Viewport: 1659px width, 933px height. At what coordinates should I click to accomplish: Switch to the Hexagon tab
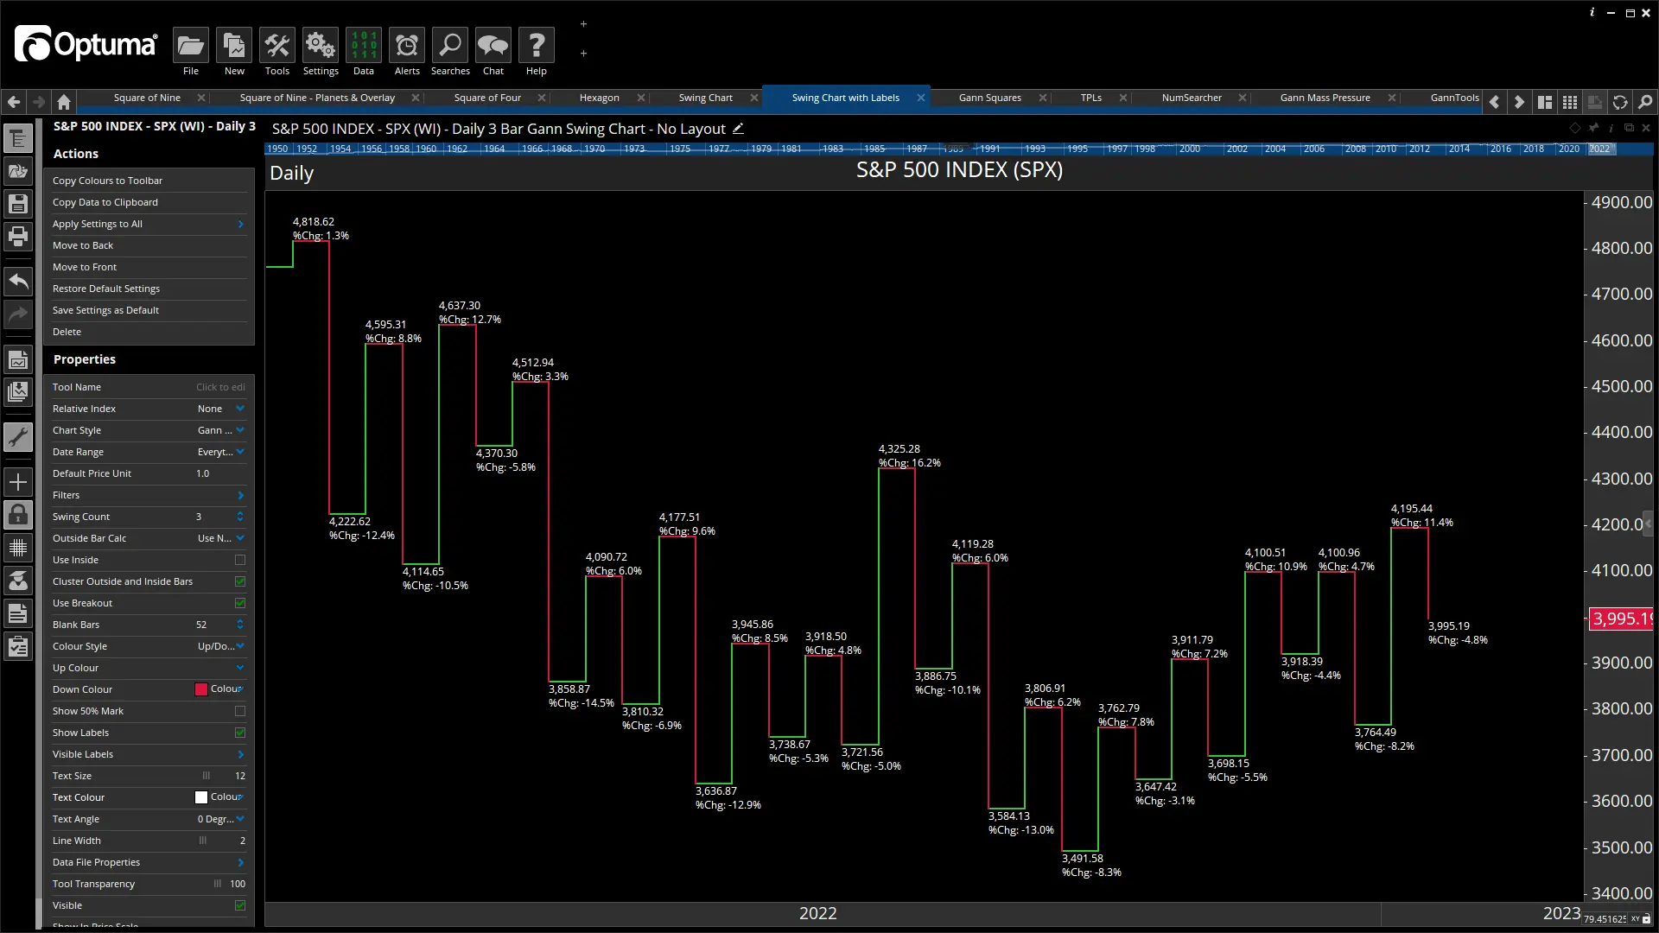coord(599,98)
